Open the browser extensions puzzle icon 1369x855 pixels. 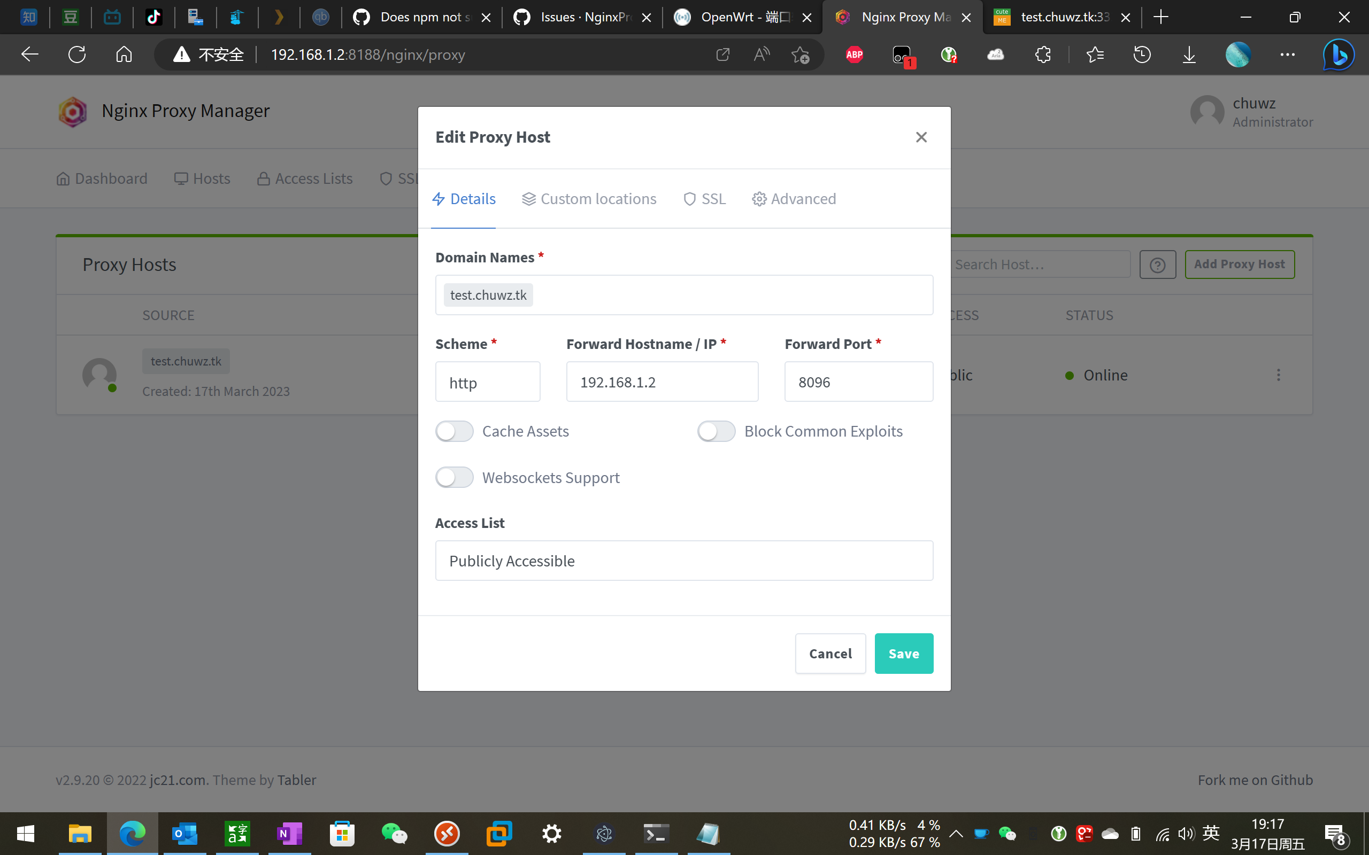[x=1043, y=55]
